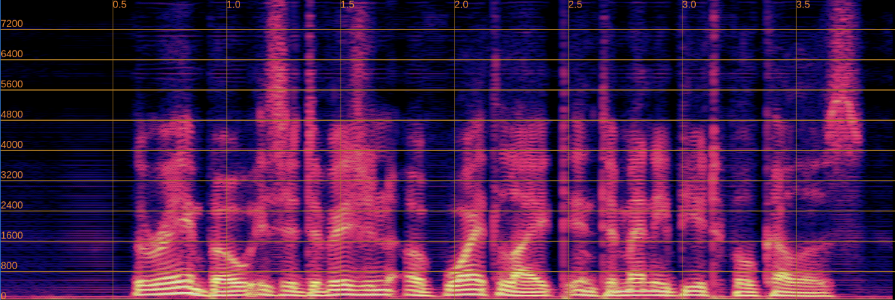Screen dimensions: 895x300
Task: Select the 1.5 second time marker label
Action: pos(347,5)
